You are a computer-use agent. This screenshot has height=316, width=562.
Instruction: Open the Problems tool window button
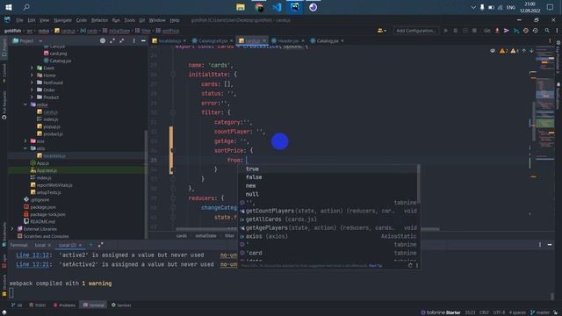pyautogui.click(x=64, y=305)
